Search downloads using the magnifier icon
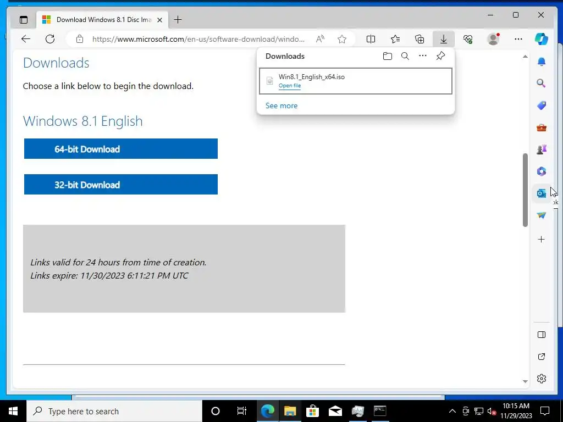Image resolution: width=563 pixels, height=422 pixels. (405, 56)
